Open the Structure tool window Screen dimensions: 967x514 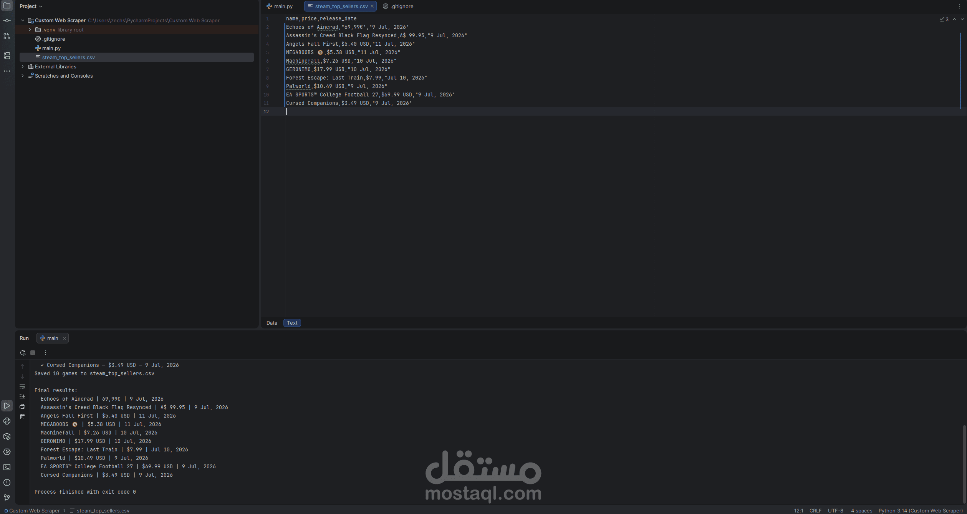pos(7,56)
